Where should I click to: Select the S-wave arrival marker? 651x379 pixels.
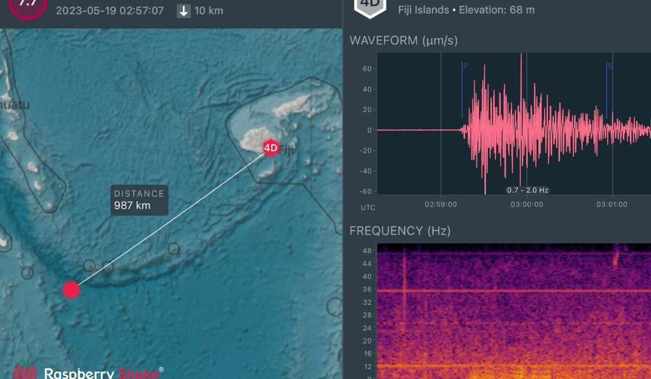[x=609, y=66]
